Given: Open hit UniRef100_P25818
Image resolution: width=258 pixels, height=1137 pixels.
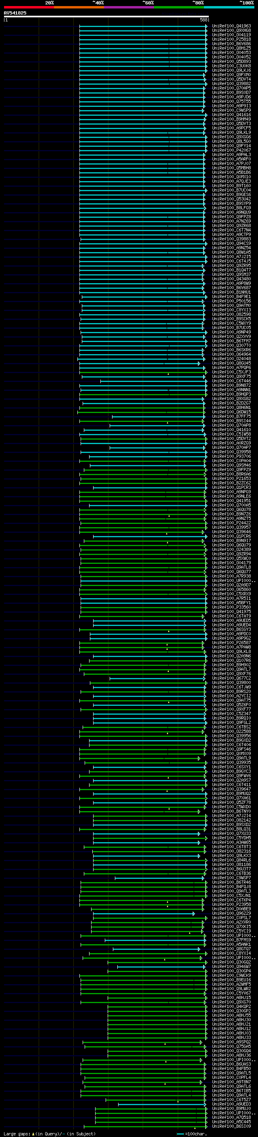Looking at the screenshot, I should [231, 39].
